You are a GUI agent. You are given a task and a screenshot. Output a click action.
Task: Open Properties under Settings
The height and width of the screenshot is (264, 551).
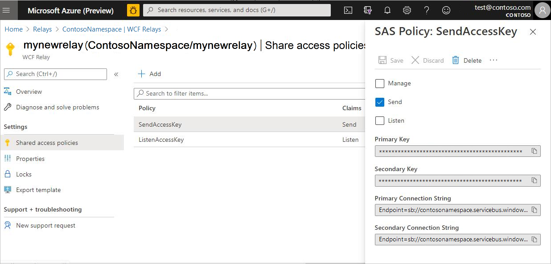pos(30,158)
